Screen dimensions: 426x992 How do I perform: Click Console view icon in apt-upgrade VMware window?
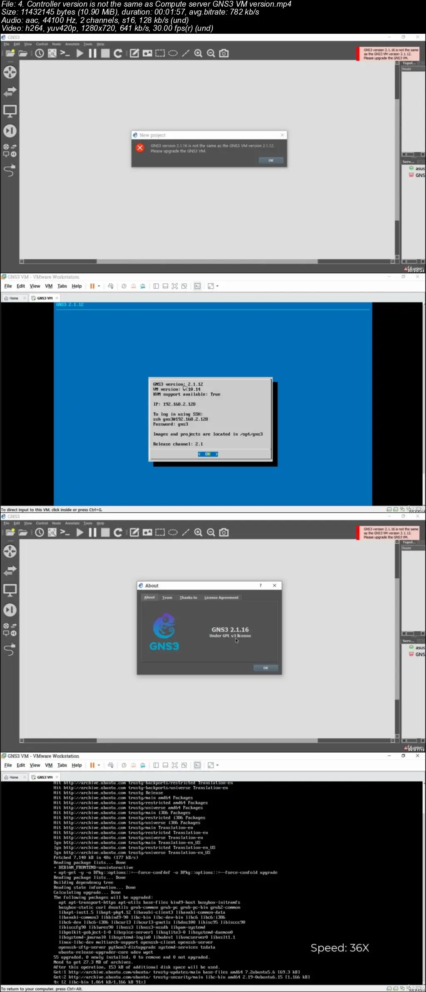[198, 765]
